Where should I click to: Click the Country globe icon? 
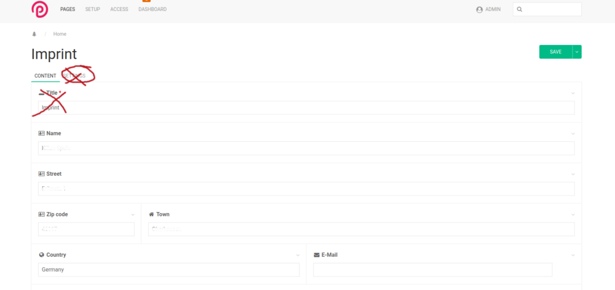point(41,255)
